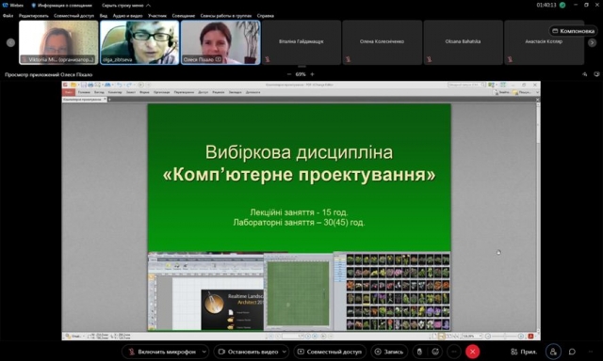Open the Участник menu
This screenshot has height=361, width=603.
pyautogui.click(x=157, y=16)
